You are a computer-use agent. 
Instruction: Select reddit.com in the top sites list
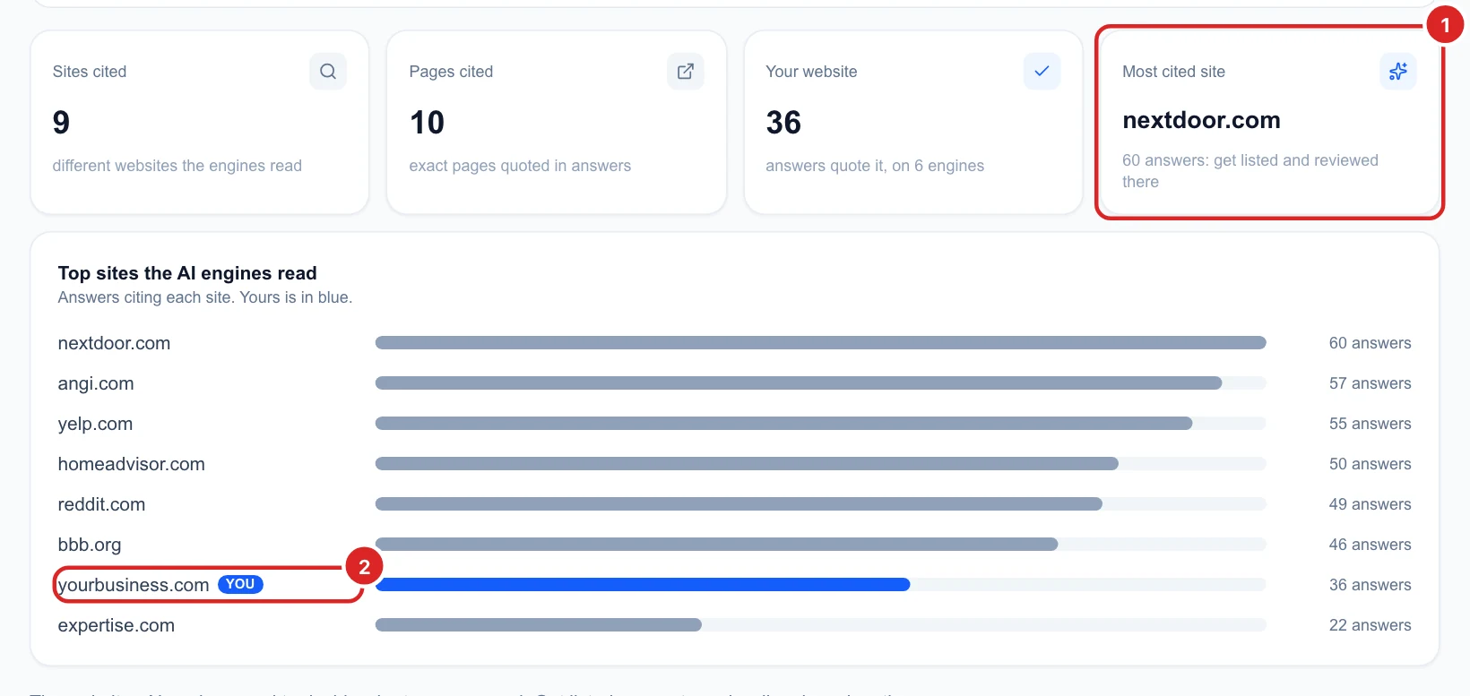pos(101,504)
